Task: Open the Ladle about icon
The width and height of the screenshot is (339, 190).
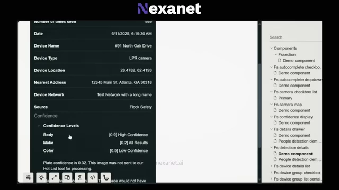Action: point(105,177)
